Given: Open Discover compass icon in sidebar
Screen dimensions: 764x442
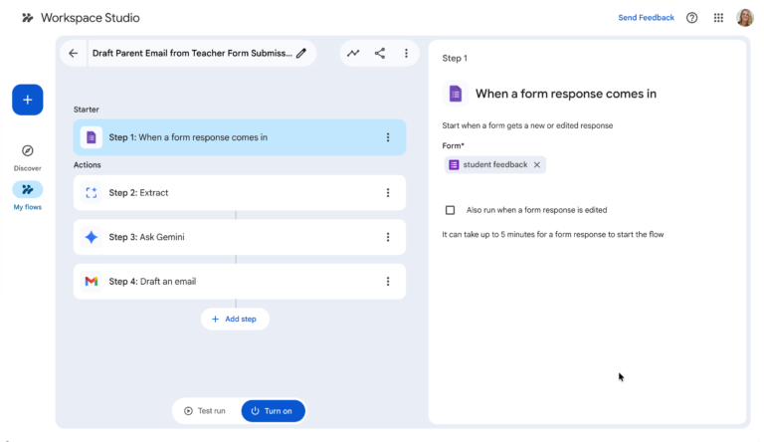Looking at the screenshot, I should [x=27, y=150].
